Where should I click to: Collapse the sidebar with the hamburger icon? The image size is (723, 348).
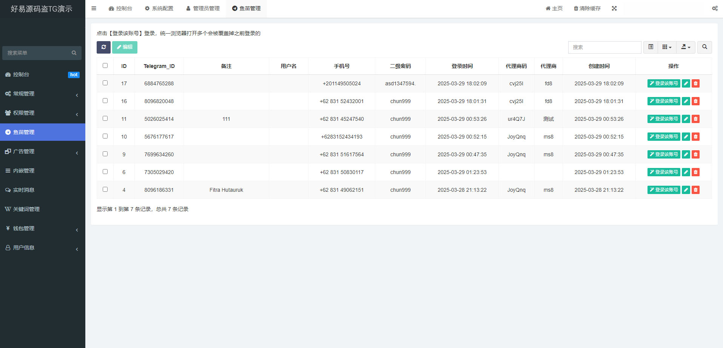[x=94, y=8]
